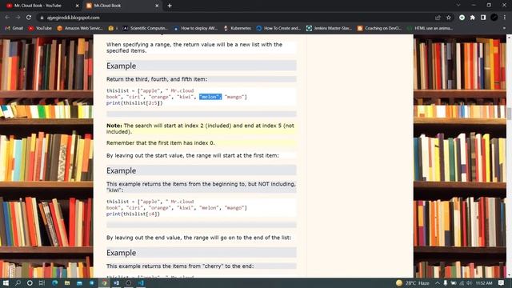Show more bookmarks overflow chevron
Screen dimensions: 512x288
coord(504,29)
